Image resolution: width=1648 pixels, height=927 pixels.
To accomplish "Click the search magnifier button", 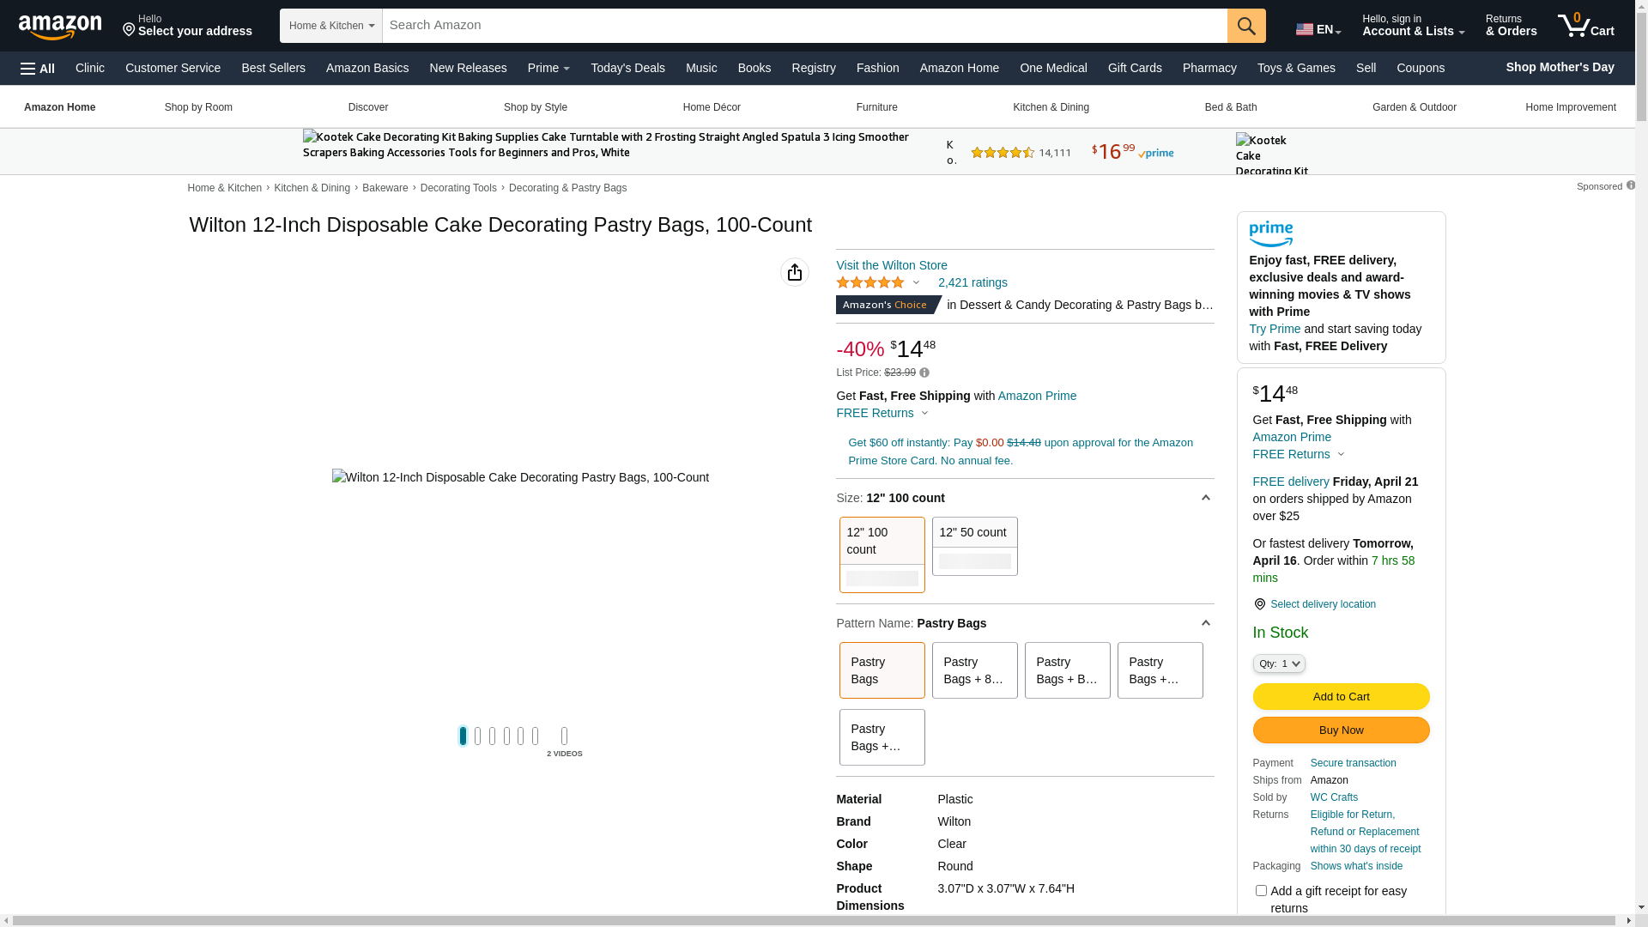I will 1245,26.
